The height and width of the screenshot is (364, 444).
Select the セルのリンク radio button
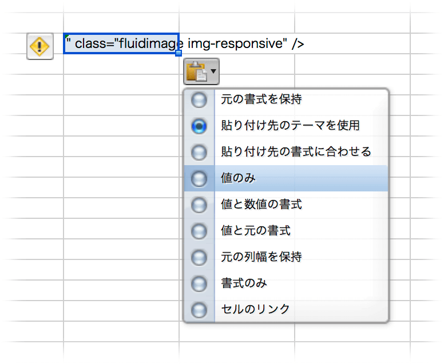click(x=199, y=310)
